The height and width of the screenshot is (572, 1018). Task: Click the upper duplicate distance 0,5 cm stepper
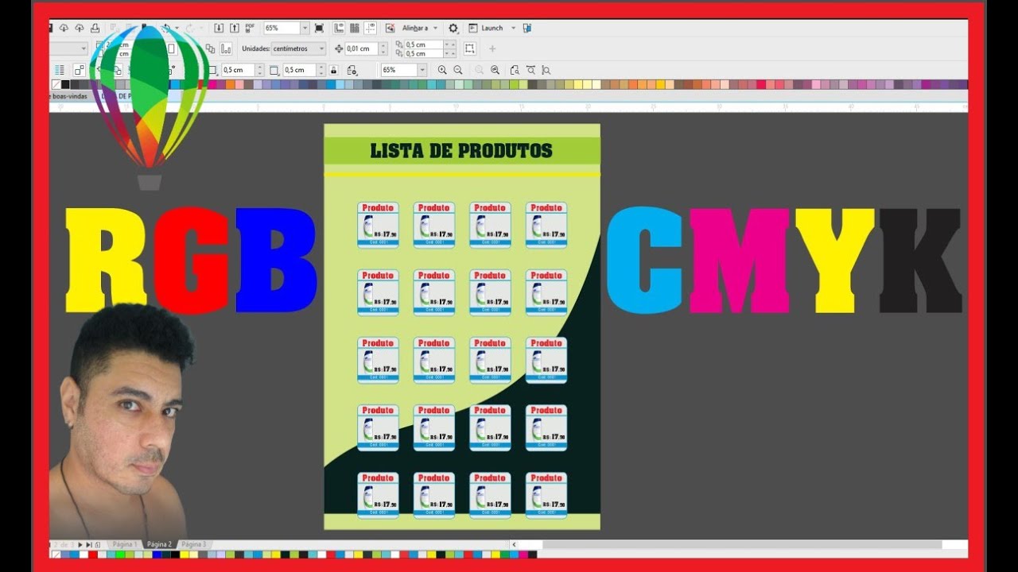[449, 44]
